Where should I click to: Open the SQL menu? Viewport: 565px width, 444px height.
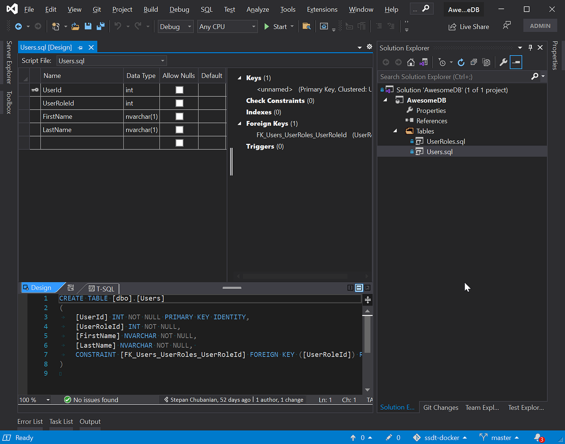coord(206,9)
